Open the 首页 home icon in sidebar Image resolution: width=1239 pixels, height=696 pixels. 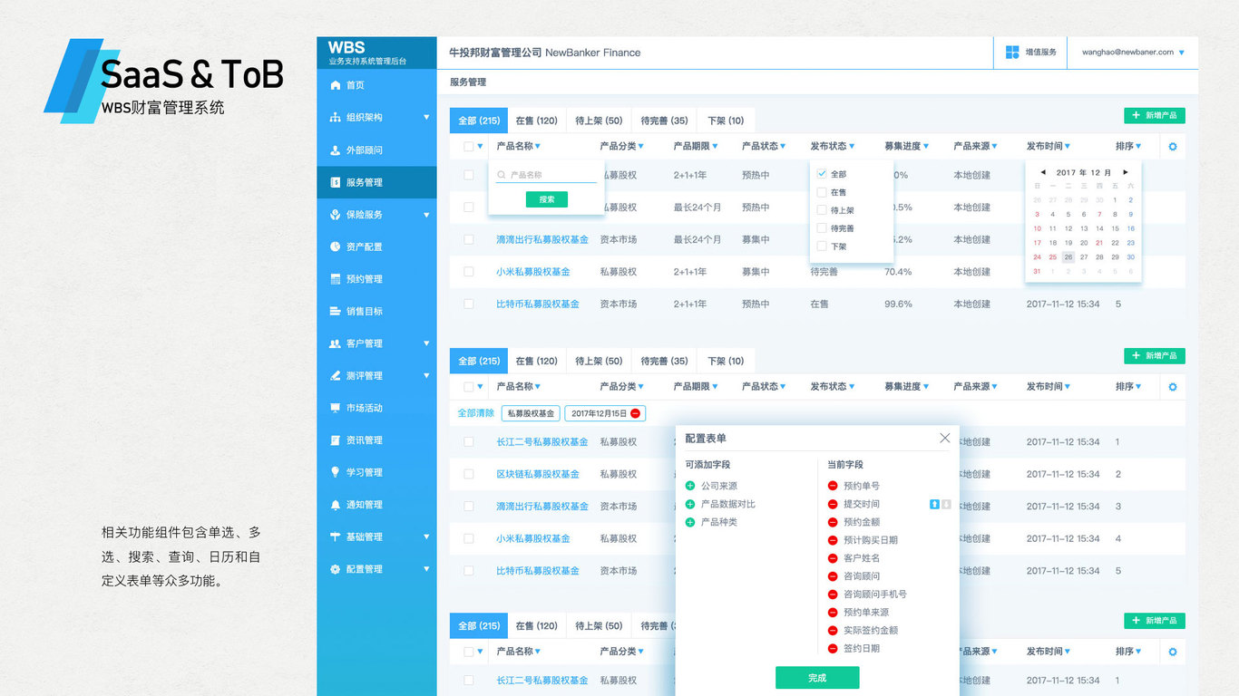click(335, 85)
